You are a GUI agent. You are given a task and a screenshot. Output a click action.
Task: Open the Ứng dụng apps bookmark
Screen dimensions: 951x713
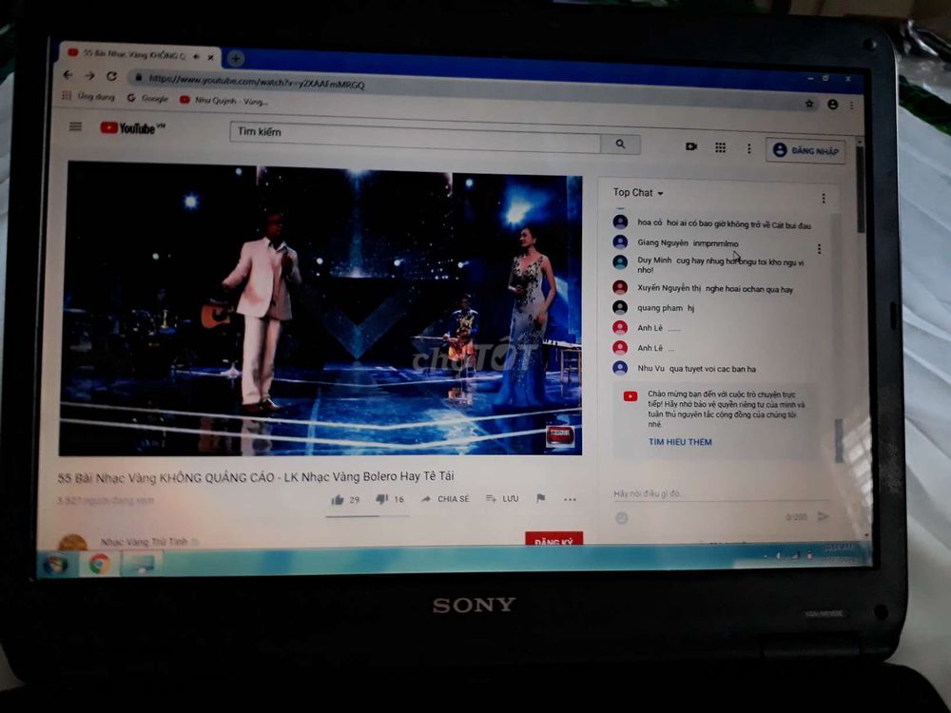(88, 96)
